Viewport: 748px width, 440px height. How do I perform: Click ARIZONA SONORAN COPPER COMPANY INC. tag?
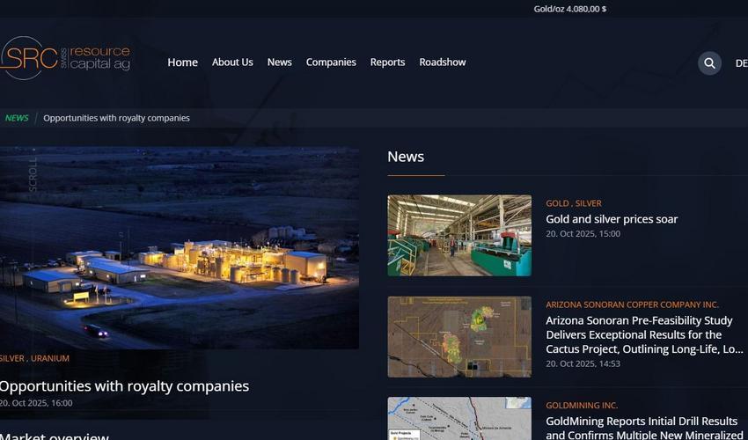click(x=632, y=304)
